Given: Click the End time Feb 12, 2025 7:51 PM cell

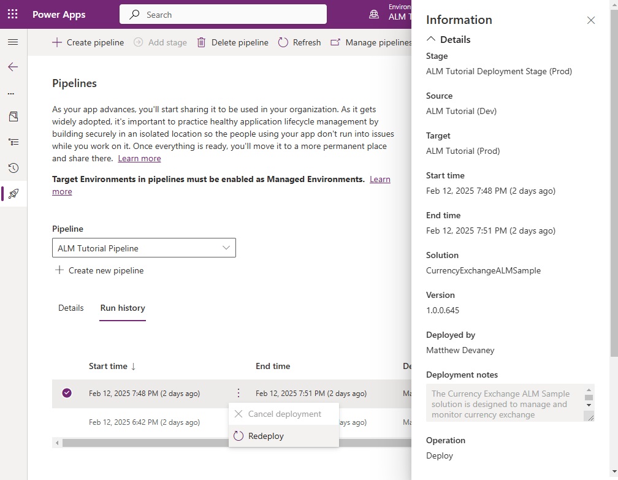Looking at the screenshot, I should (311, 394).
